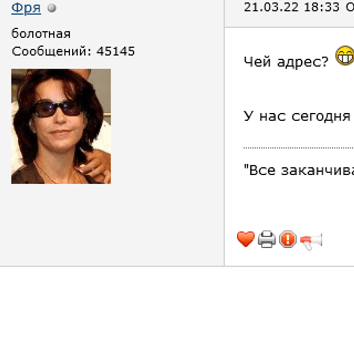Viewport: 354px width, 362px height.
Task: Click the post timestamp 21.03.22 18:33
Action: tap(292, 8)
